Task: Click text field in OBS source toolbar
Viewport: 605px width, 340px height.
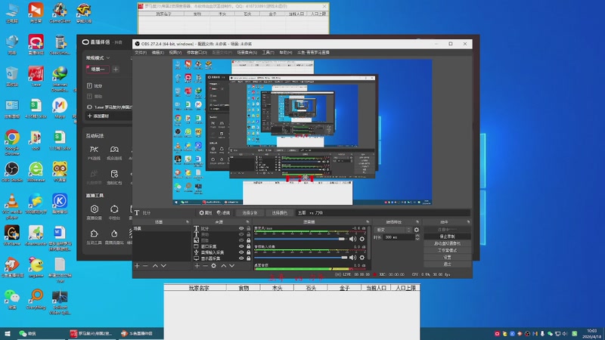Action: 383,213
